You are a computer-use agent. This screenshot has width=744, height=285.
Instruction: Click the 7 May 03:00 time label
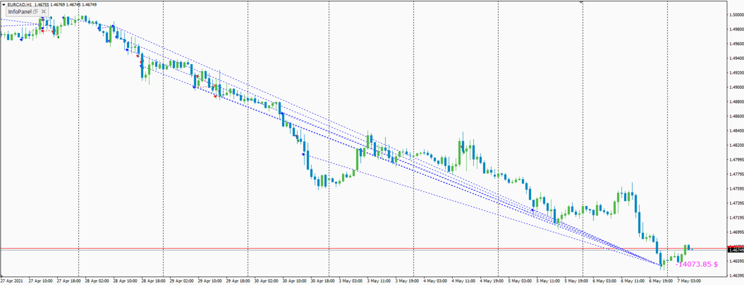point(689,281)
